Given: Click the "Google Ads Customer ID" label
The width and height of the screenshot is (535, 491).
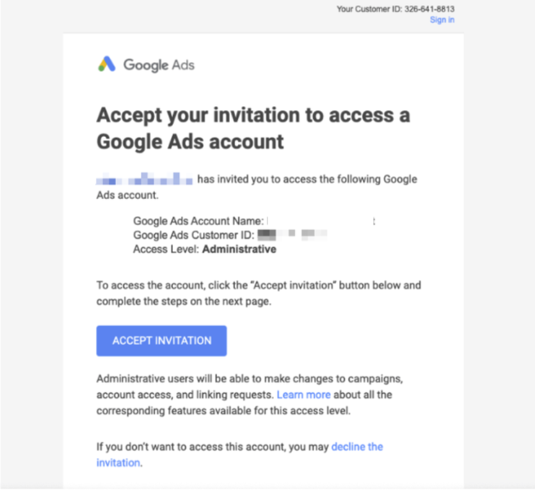Looking at the screenshot, I should point(193,235).
